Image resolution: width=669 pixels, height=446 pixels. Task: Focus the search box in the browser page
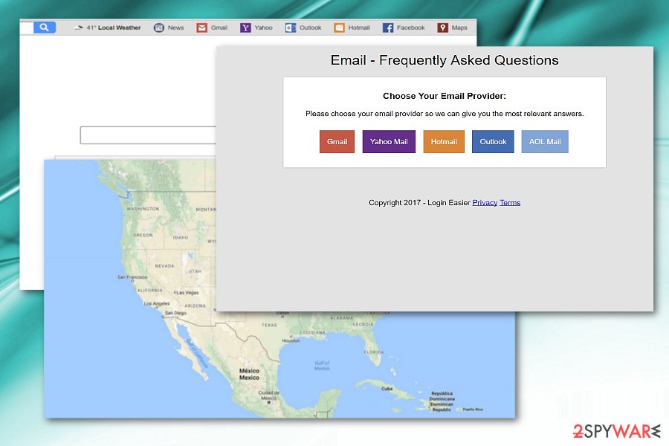[x=148, y=135]
